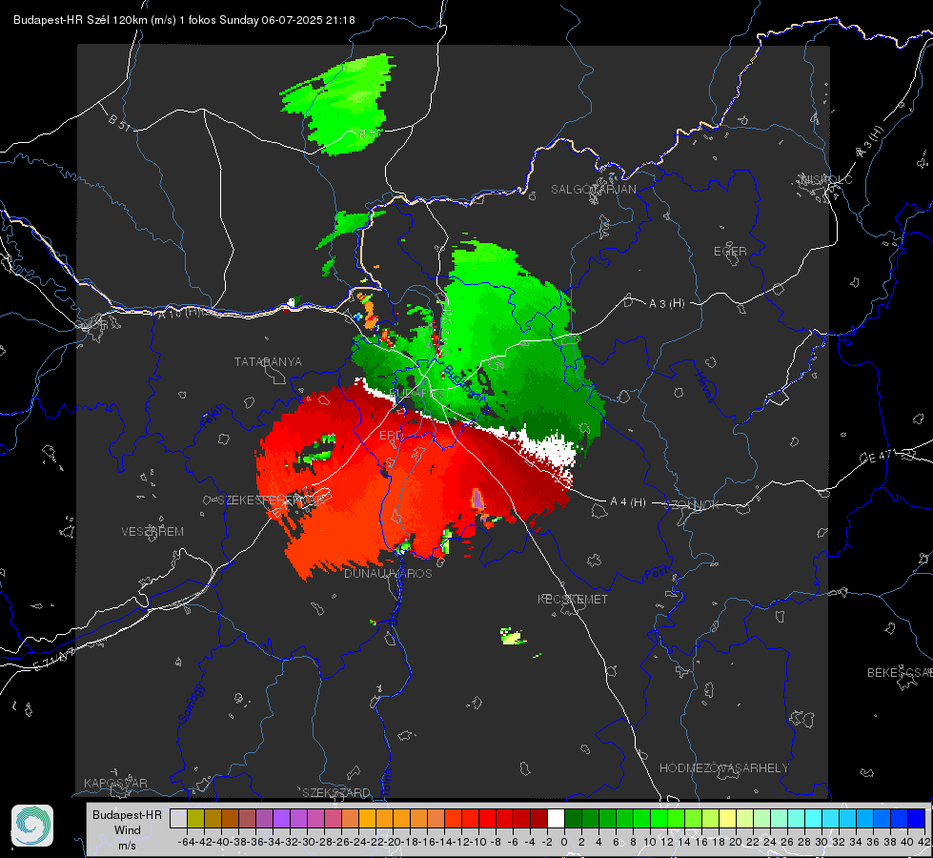Click the 20 legend value
This screenshot has height=858, width=933.
point(736,842)
